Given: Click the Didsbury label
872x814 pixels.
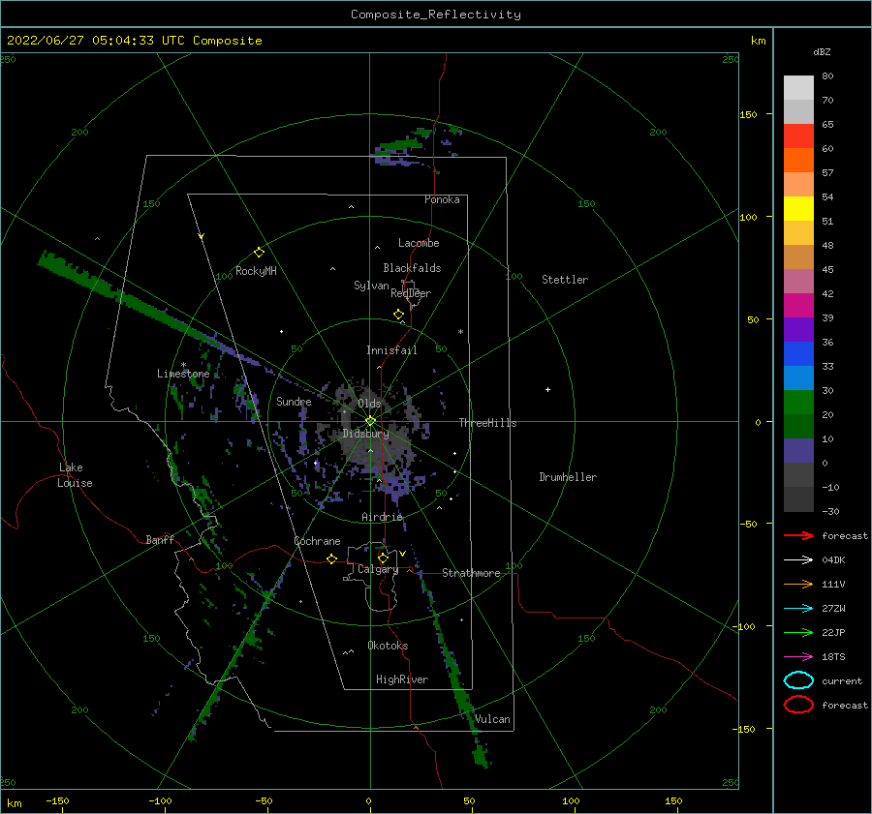Looking at the screenshot, I should point(365,434).
